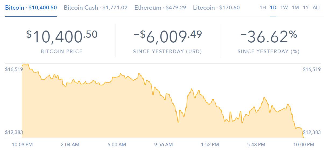The width and height of the screenshot is (324, 154).
Task: Switch to the Bitcoin Cash price tab
Action: point(96,7)
